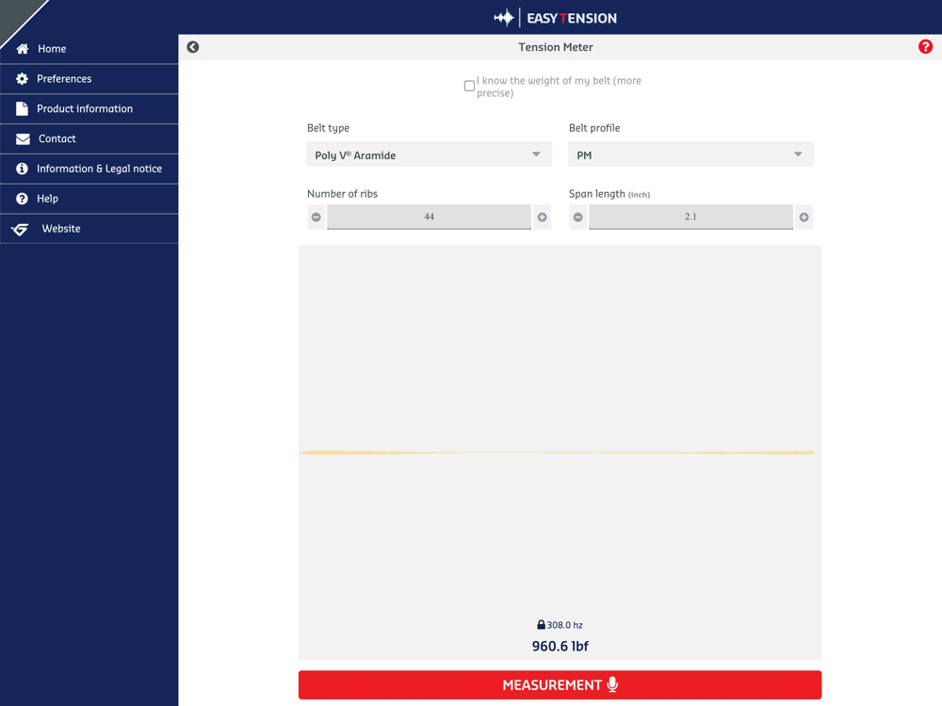Screen dimensions: 942x706
Task: Click the 960.6 lbf tension value
Action: [560, 646]
